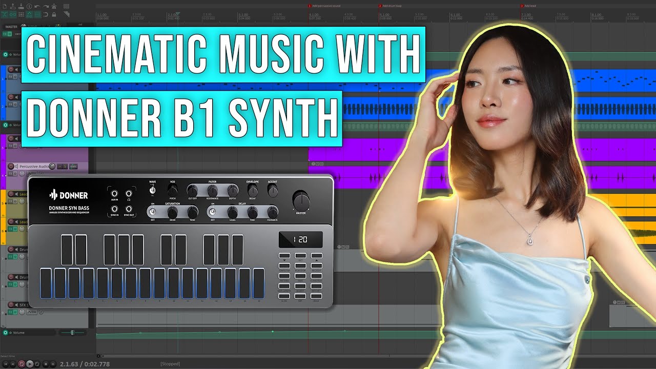The height and width of the screenshot is (369, 656).
Task: Arm the Percussive Audio track for recording
Action: (11, 166)
